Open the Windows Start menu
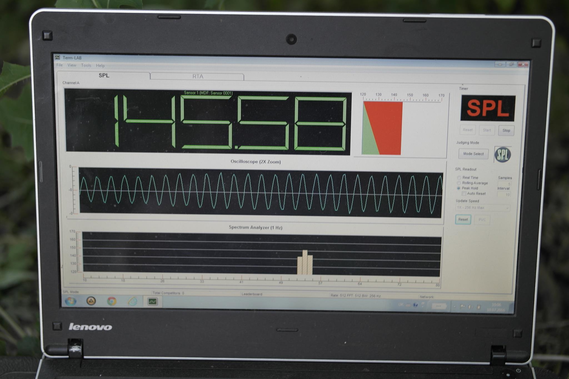The height and width of the screenshot is (379, 569). pyautogui.click(x=71, y=301)
